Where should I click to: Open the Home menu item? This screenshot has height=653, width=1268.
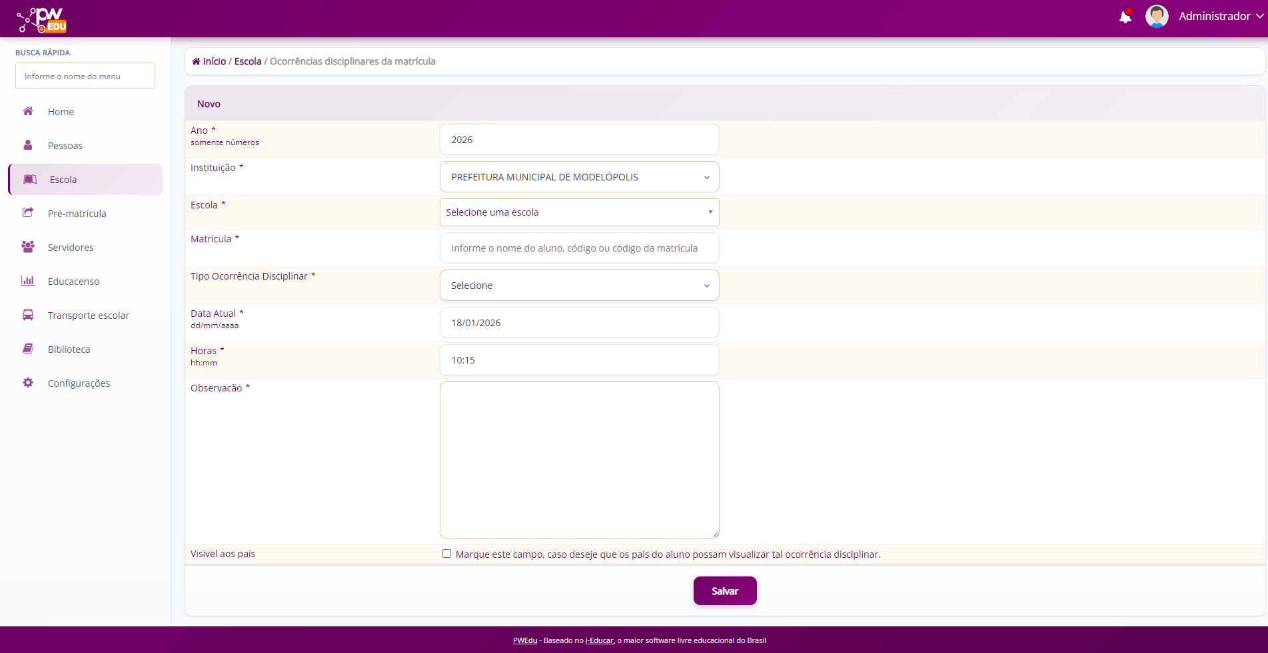61,112
